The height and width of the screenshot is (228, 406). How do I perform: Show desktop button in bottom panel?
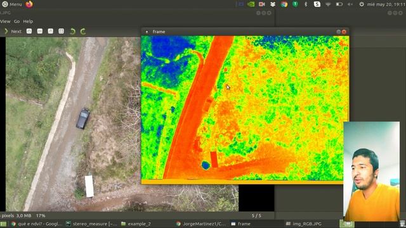pyautogui.click(x=3, y=224)
